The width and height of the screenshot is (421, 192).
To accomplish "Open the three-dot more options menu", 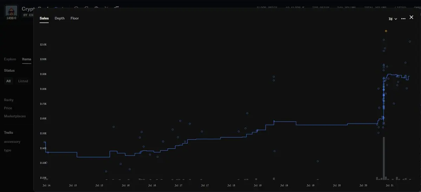I will point(403,19).
